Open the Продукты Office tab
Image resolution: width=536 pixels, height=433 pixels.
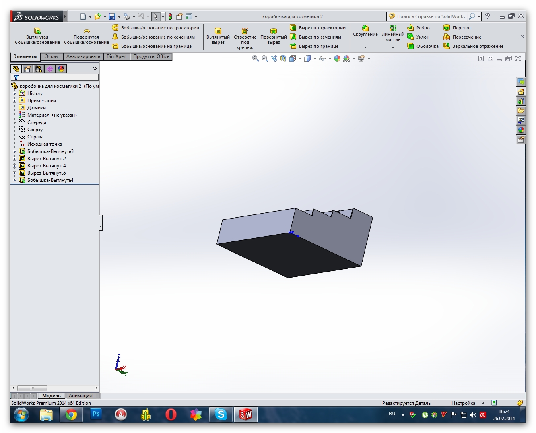tap(151, 57)
